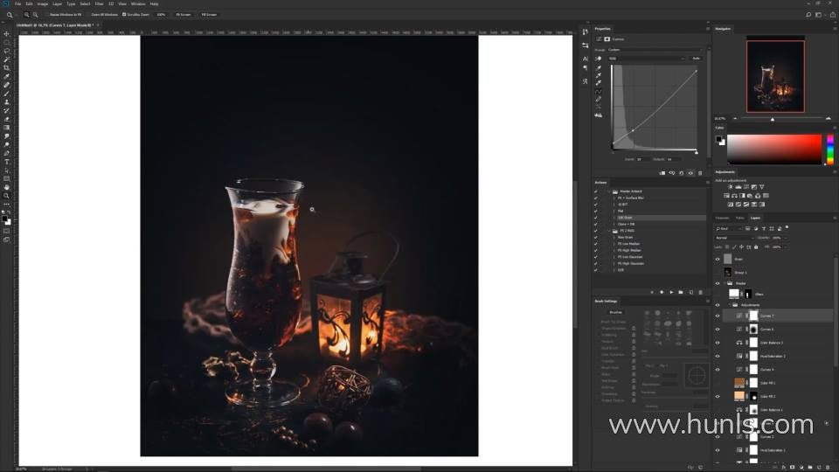Image resolution: width=839 pixels, height=472 pixels.
Task: Switch to the Paths tab
Action: point(740,218)
